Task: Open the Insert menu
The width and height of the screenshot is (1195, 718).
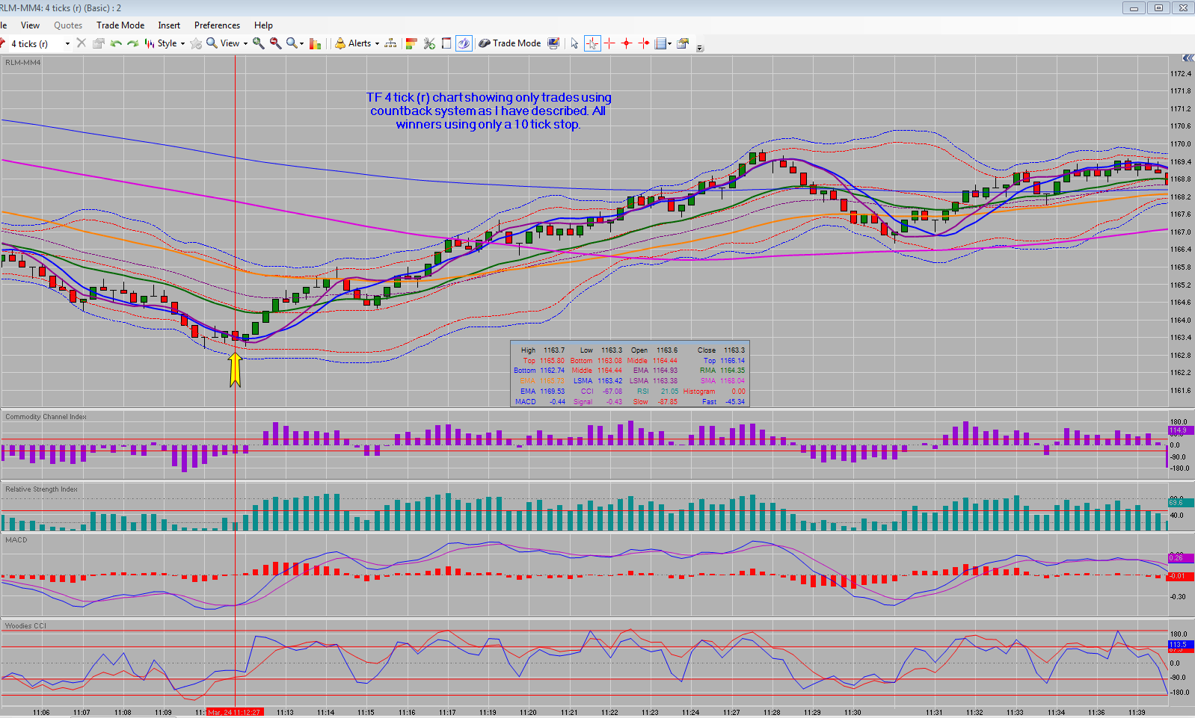Action: point(169,25)
